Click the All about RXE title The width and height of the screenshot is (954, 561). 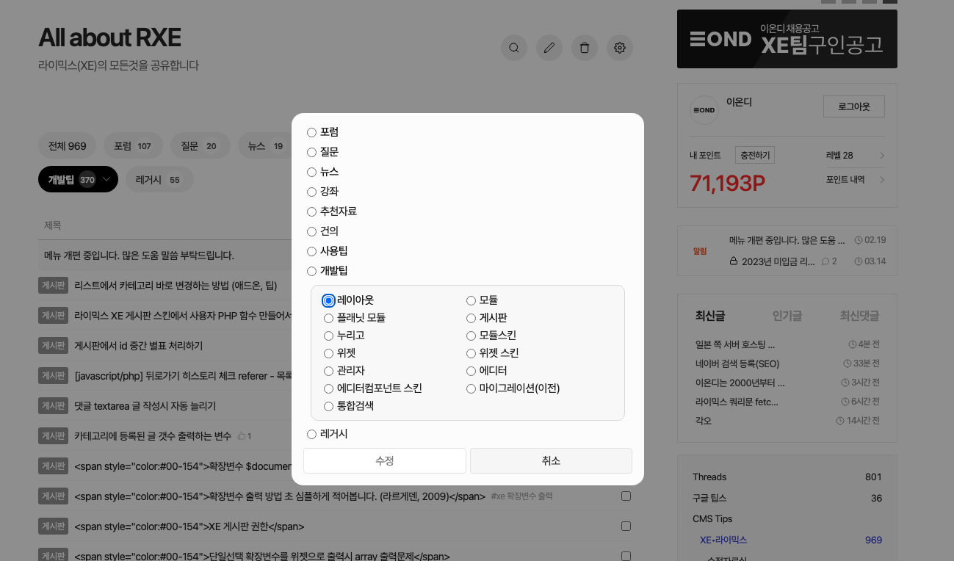pos(109,37)
